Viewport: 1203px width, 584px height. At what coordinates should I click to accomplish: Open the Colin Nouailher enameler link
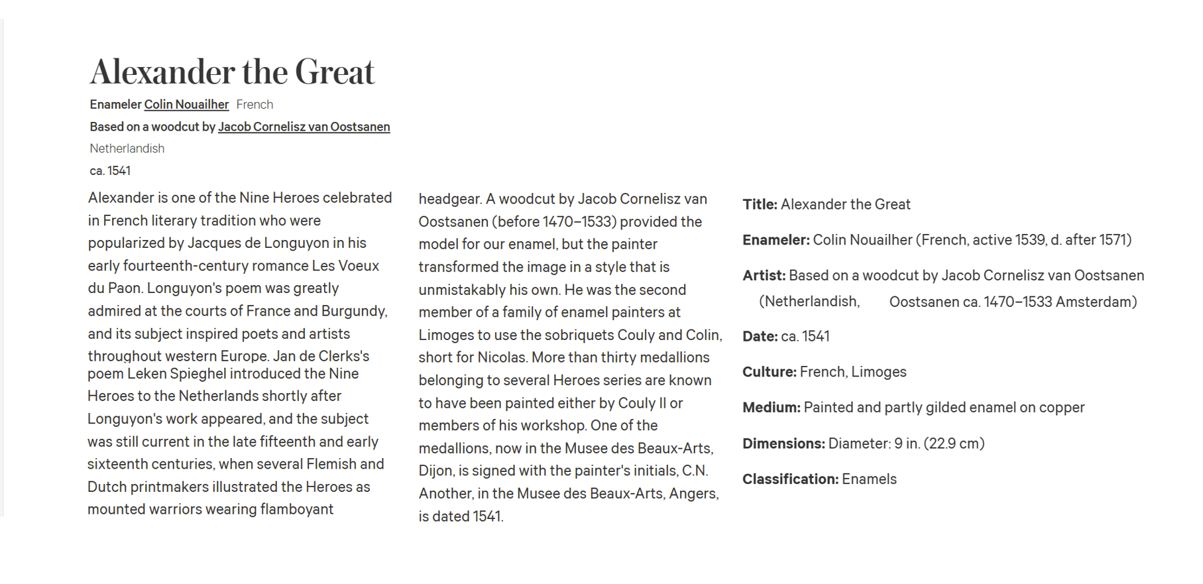tap(186, 105)
